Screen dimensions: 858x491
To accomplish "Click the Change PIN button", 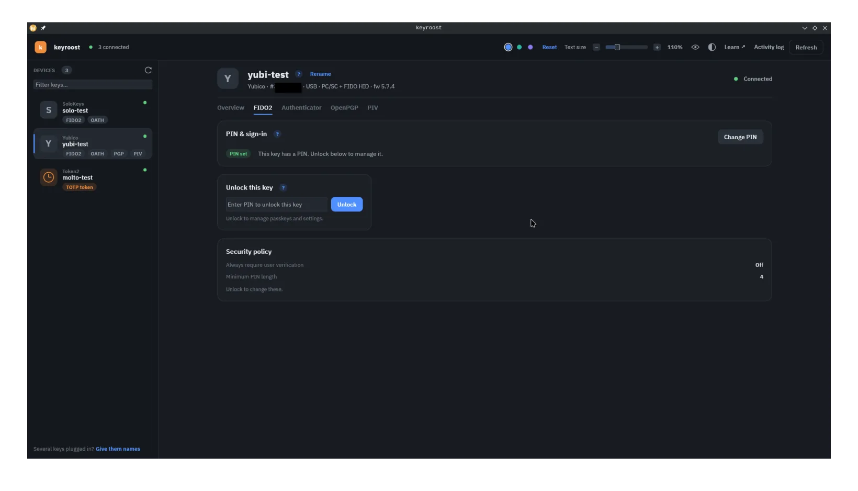I will tap(740, 137).
